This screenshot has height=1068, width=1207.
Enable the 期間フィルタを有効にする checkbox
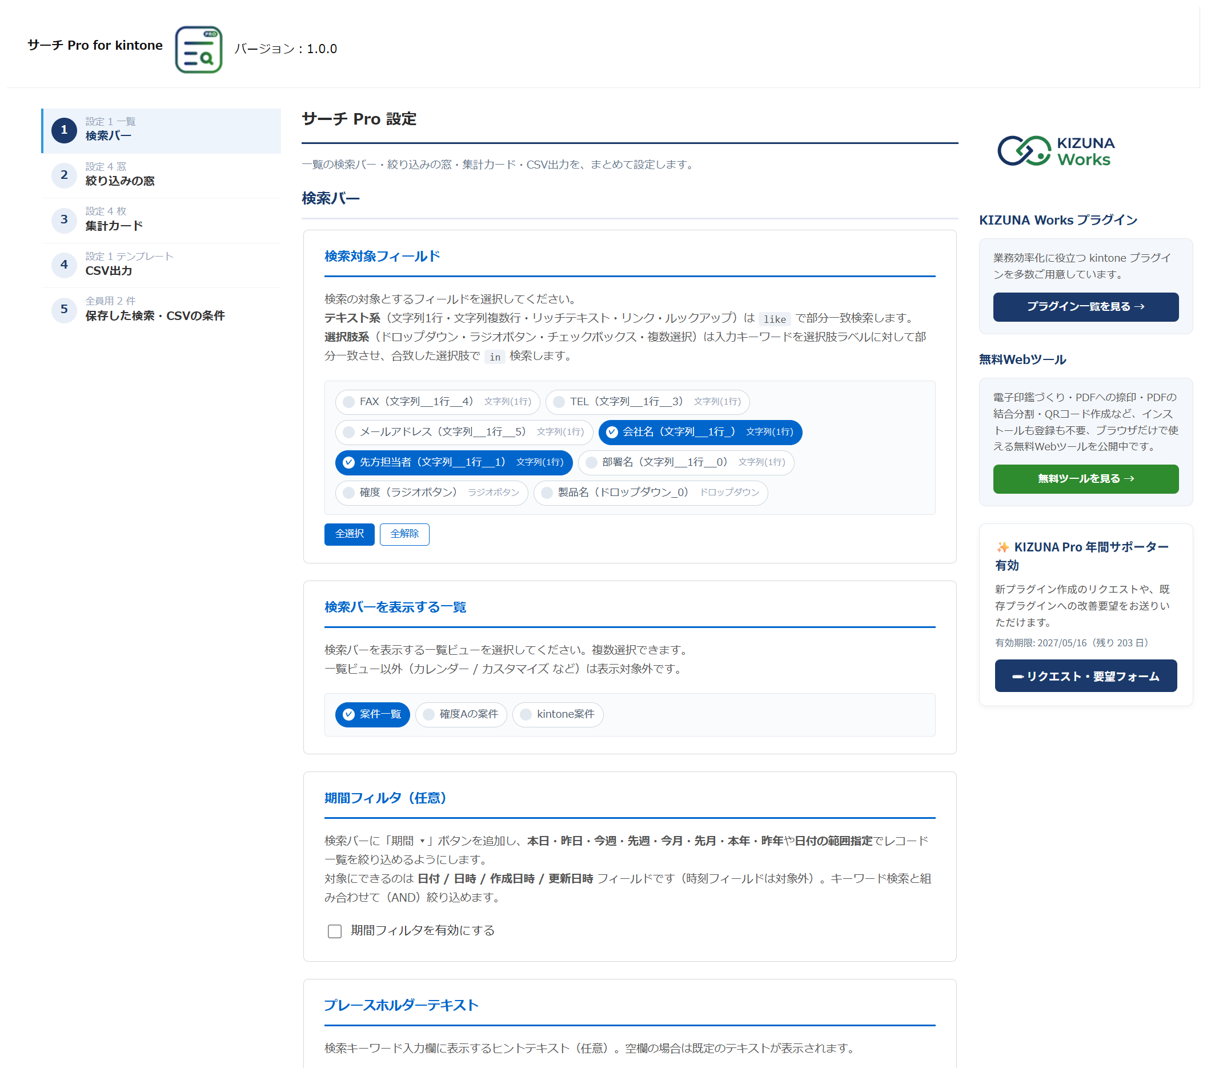[x=334, y=931]
